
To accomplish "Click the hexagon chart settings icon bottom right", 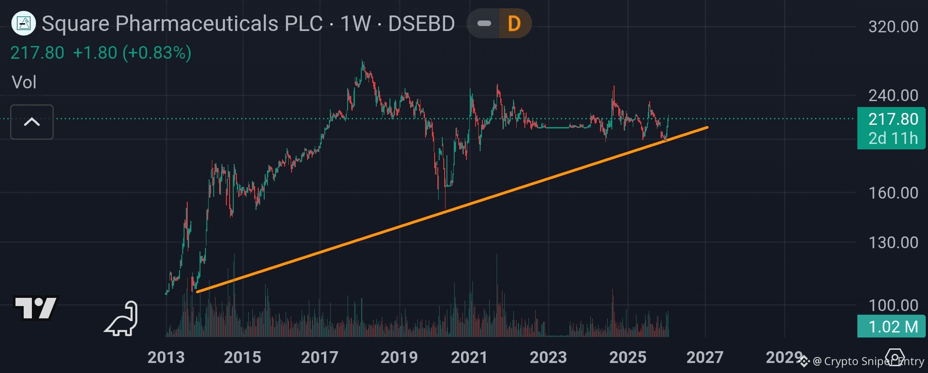I will 895,358.
